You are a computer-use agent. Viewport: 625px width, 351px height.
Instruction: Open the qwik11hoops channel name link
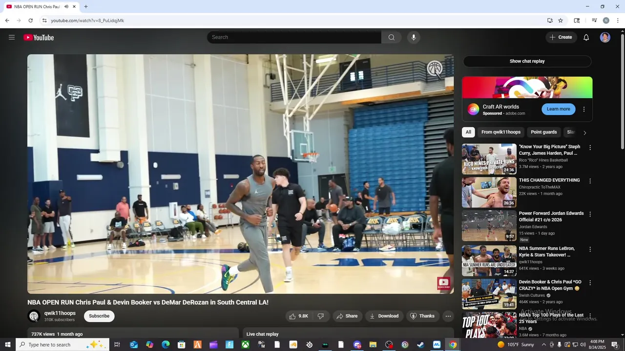pyautogui.click(x=60, y=313)
